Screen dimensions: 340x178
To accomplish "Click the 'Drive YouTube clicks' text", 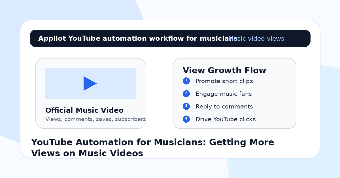I will [x=226, y=119].
